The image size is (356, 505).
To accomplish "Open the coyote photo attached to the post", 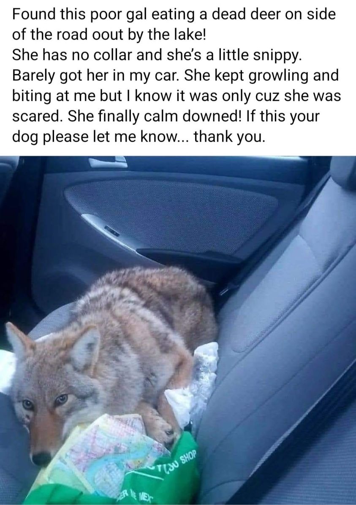I will click(178, 330).
